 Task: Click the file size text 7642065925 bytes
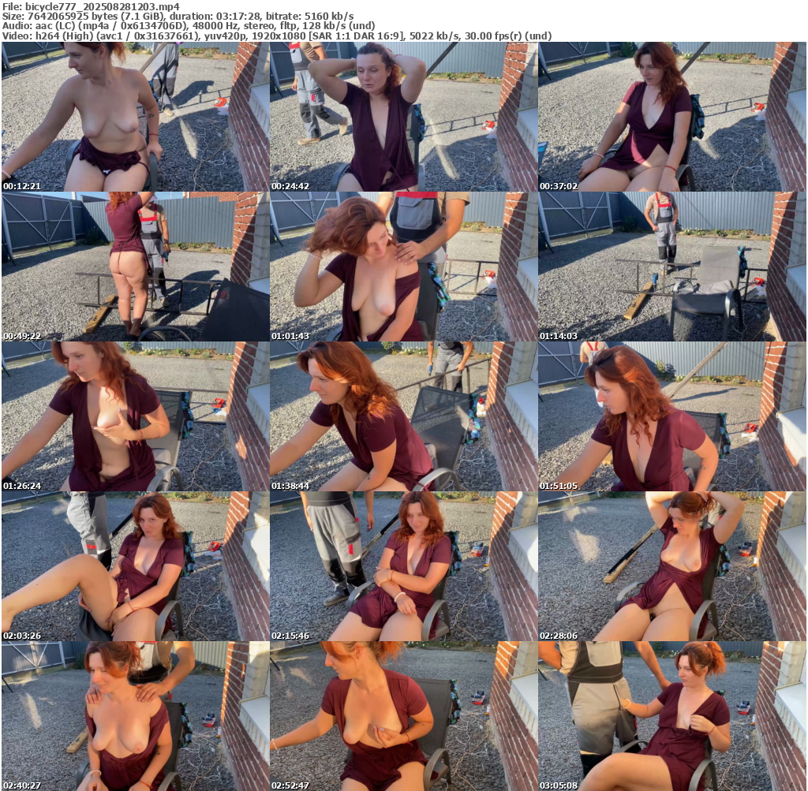point(69,16)
